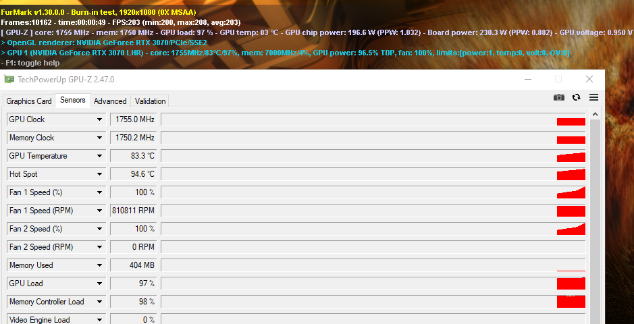Click the 83.3 °C temperature value
The width and height of the screenshot is (634, 324).
134,156
